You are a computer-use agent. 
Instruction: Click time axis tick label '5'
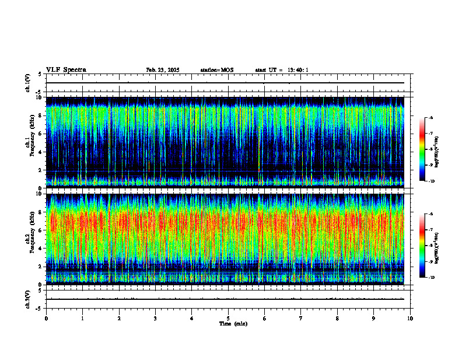tap(228, 318)
